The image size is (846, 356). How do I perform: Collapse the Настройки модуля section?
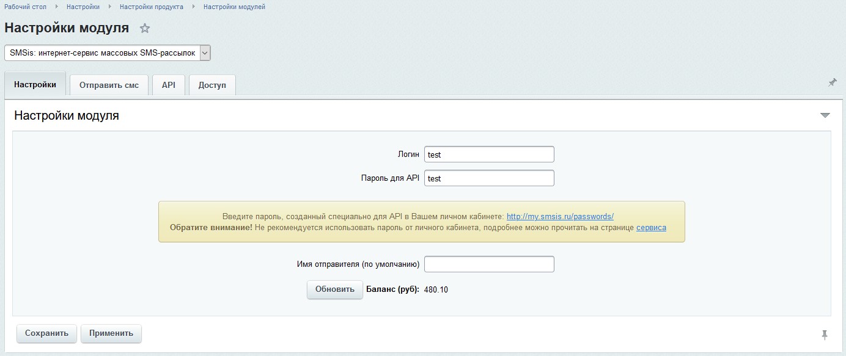825,115
